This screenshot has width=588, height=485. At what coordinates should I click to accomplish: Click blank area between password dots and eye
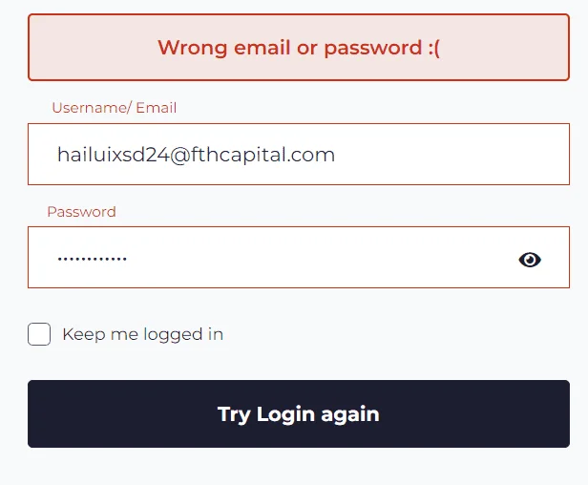[x=323, y=259]
